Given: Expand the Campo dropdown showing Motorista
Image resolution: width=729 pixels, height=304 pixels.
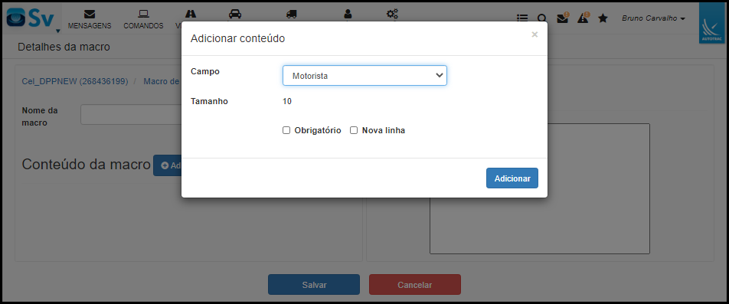Looking at the screenshot, I should [x=364, y=75].
